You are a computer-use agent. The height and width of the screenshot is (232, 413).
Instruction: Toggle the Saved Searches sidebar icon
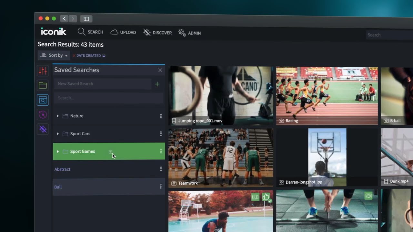43,100
